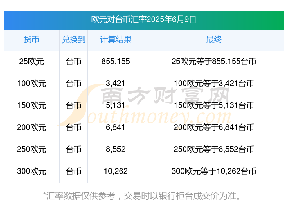Click 台币 in the 200欧元 row

click(73, 127)
